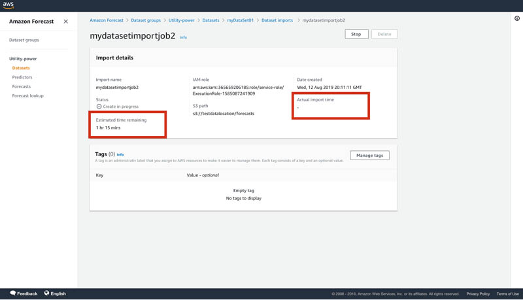This screenshot has height=300, width=523.
Task: Go to Dataset imports breadcrumb
Action: click(277, 20)
